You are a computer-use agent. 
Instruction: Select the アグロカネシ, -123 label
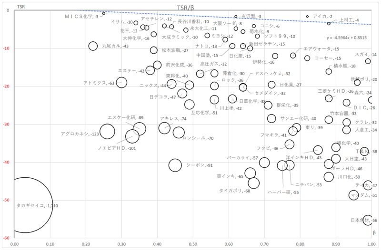80,134
